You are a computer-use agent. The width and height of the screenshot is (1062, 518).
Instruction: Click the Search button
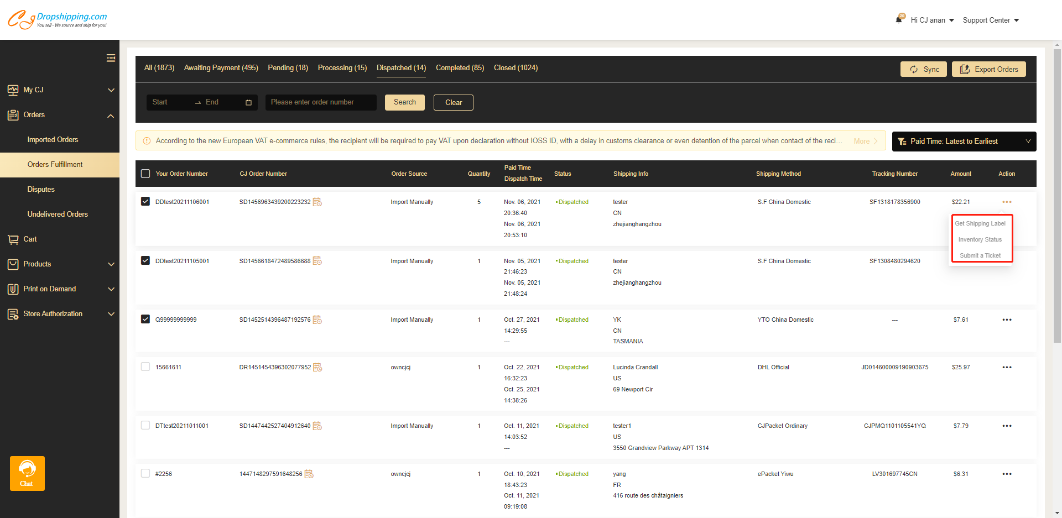tap(404, 102)
